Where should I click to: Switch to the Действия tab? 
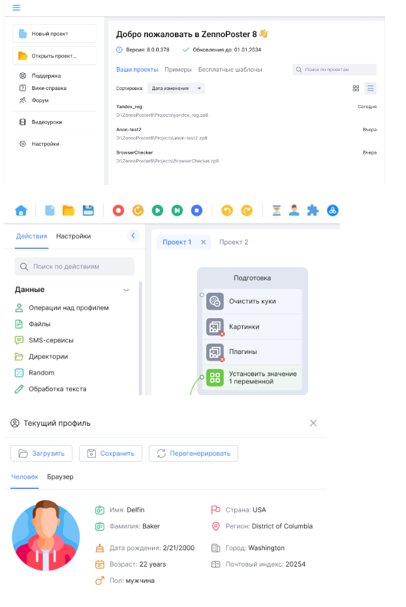pos(31,236)
